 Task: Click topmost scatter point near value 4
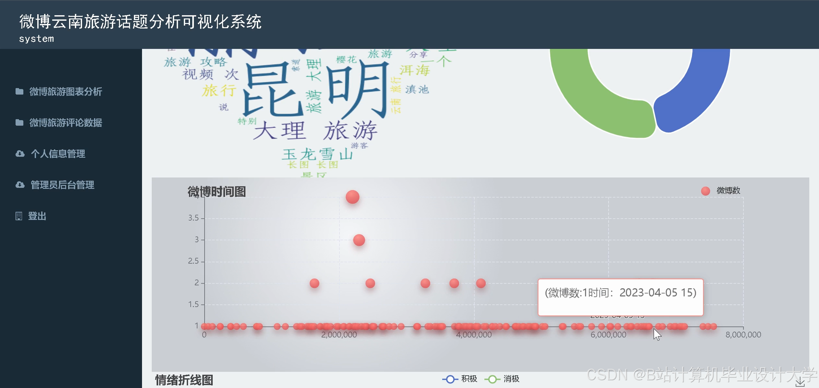pyautogui.click(x=352, y=197)
